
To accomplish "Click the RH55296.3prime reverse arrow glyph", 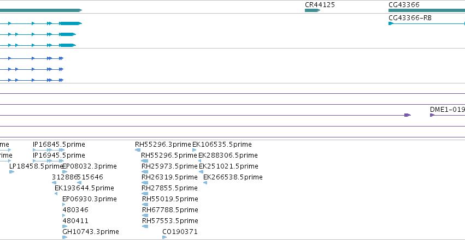I will pos(138,150).
